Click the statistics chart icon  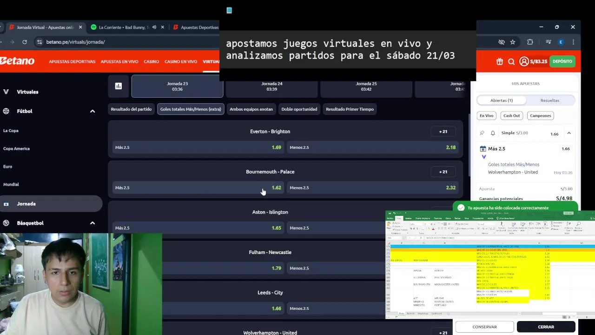tap(119, 86)
